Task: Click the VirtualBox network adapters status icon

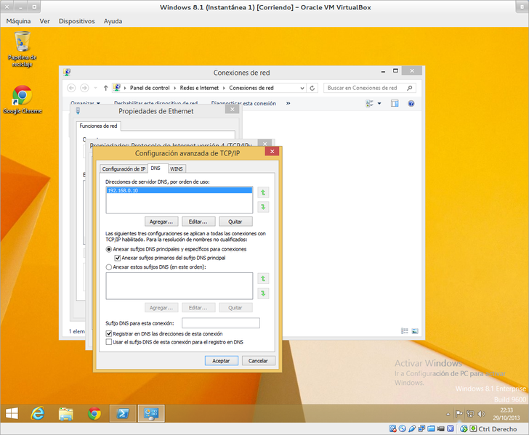Action: 421,428
